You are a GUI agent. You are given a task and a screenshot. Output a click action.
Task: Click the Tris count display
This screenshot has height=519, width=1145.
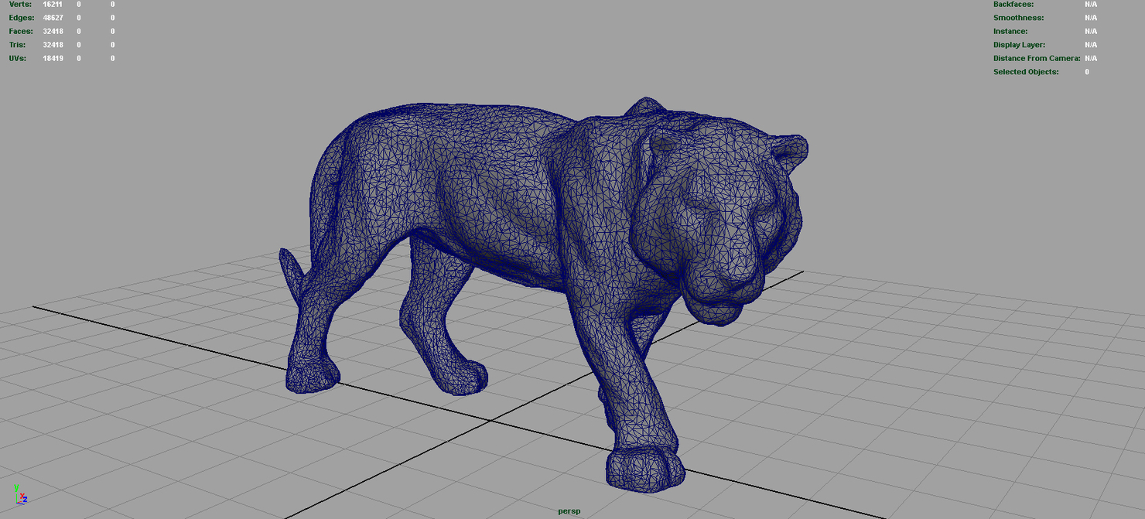click(x=53, y=44)
